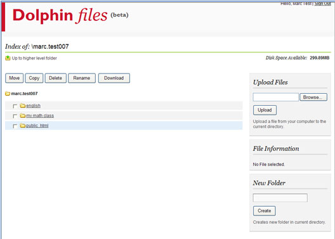The width and height of the screenshot is (335, 239).
Task: Click the marc.test007 root folder icon
Action: point(8,93)
